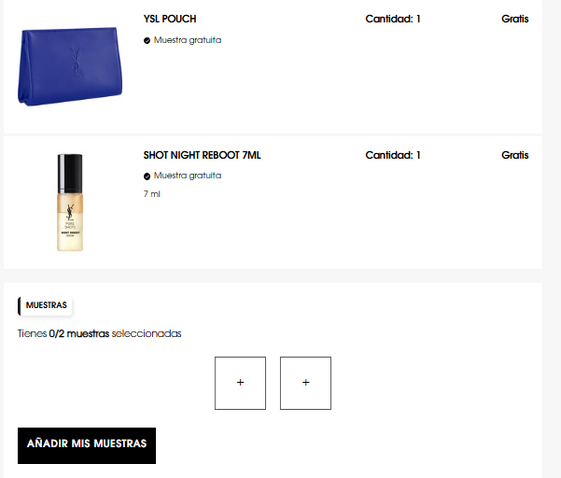The image size is (561, 478).
Task: Click the plus sign inside the right sample slot
Action: [306, 383]
